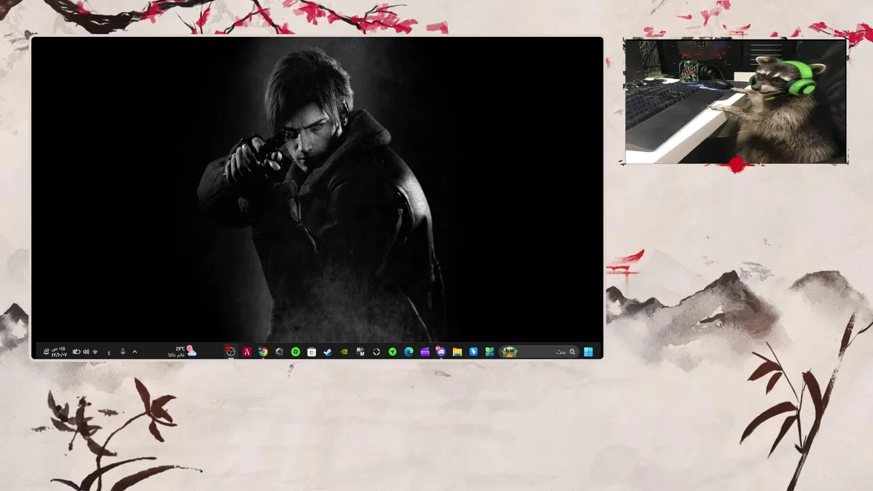Launch Steam from the taskbar
Viewport: 873px width, 491px height.
327,352
